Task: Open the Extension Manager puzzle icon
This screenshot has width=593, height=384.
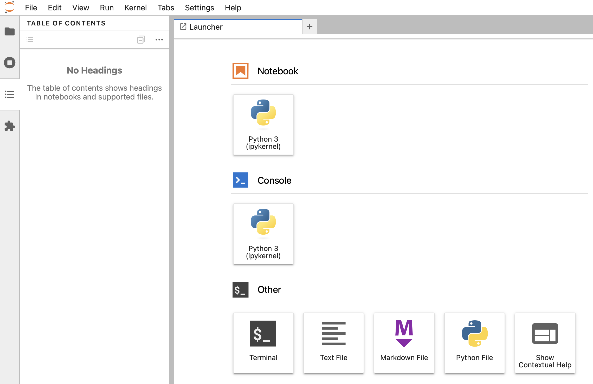Action: [x=10, y=126]
